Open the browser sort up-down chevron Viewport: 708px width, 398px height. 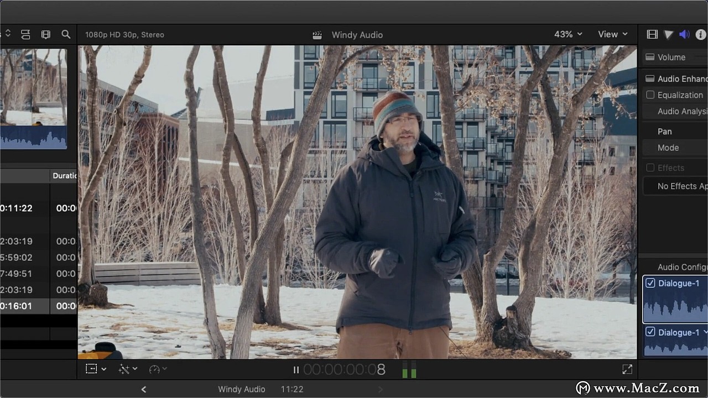[x=7, y=34]
